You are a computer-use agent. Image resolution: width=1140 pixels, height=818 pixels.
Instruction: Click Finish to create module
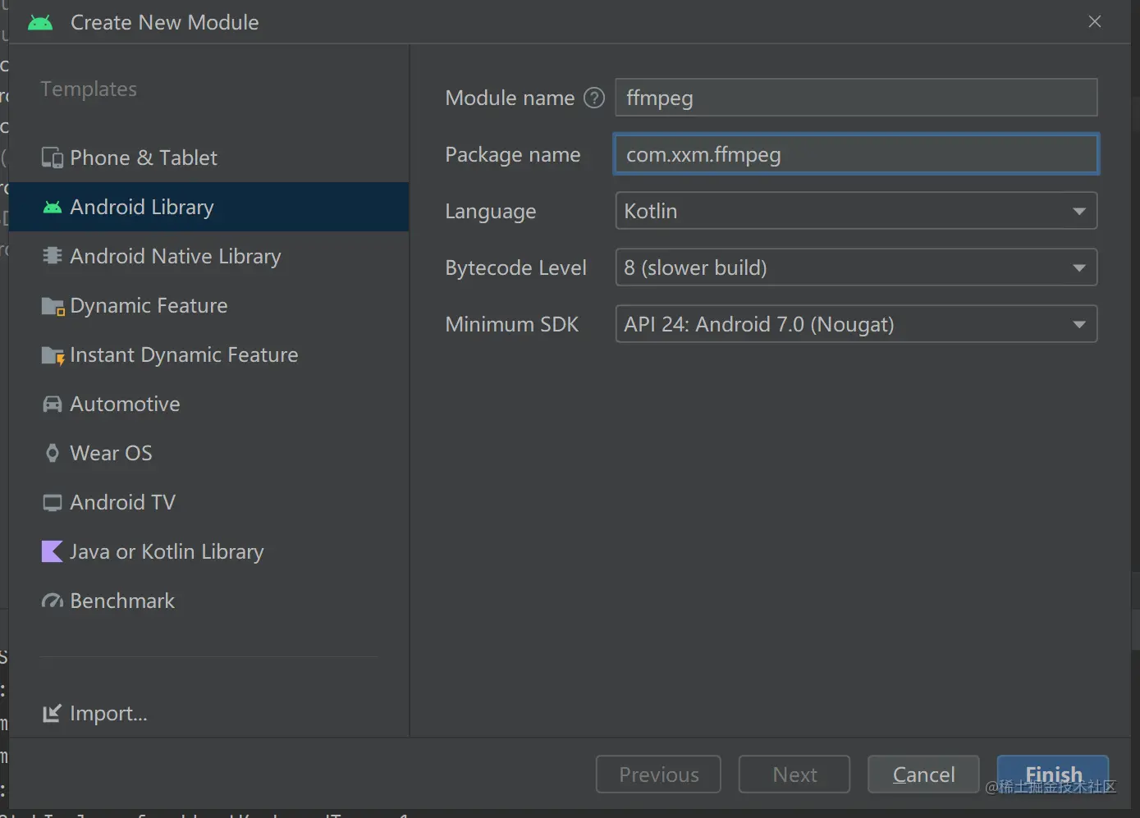coord(1053,775)
